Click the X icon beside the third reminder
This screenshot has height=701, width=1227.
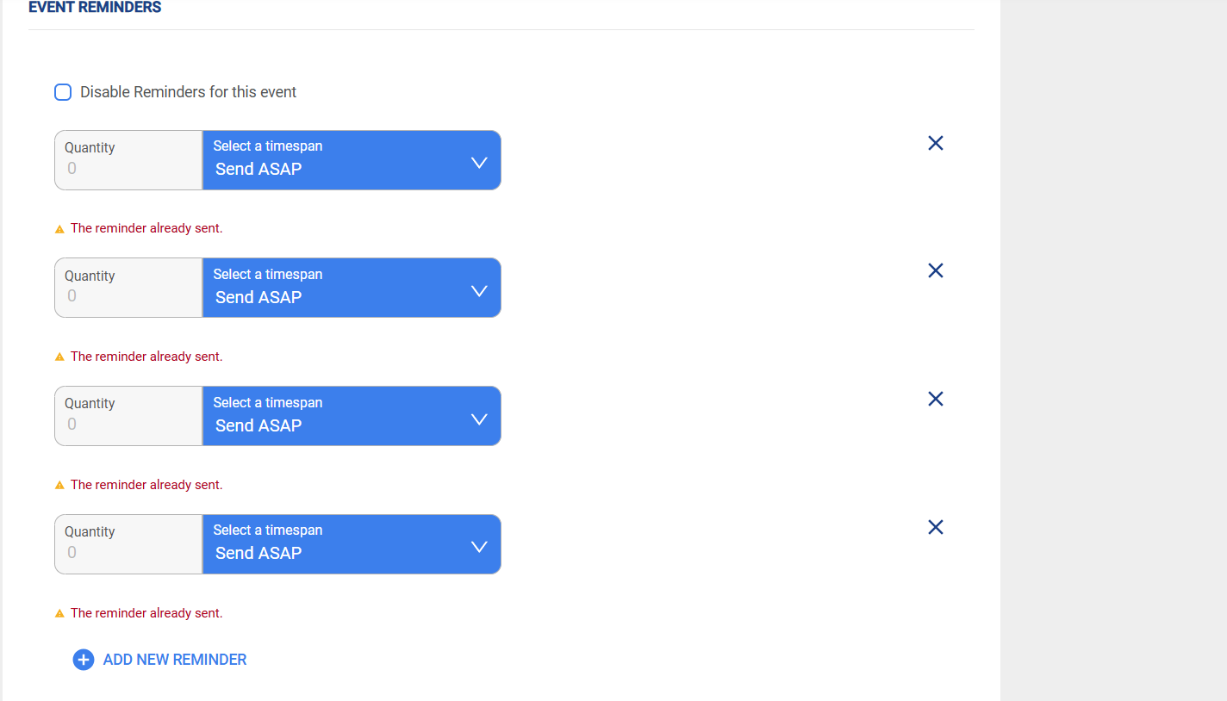pyautogui.click(x=936, y=399)
